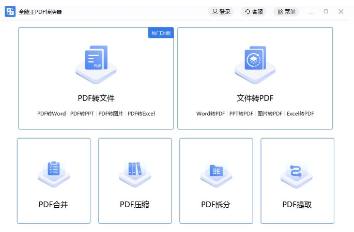
Task: Choose Excel转PDF option
Action: [x=300, y=113]
